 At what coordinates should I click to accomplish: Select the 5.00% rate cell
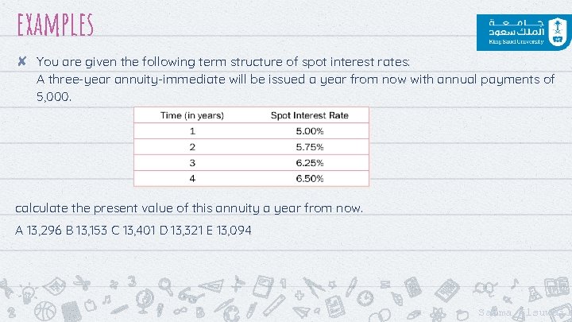(309, 130)
